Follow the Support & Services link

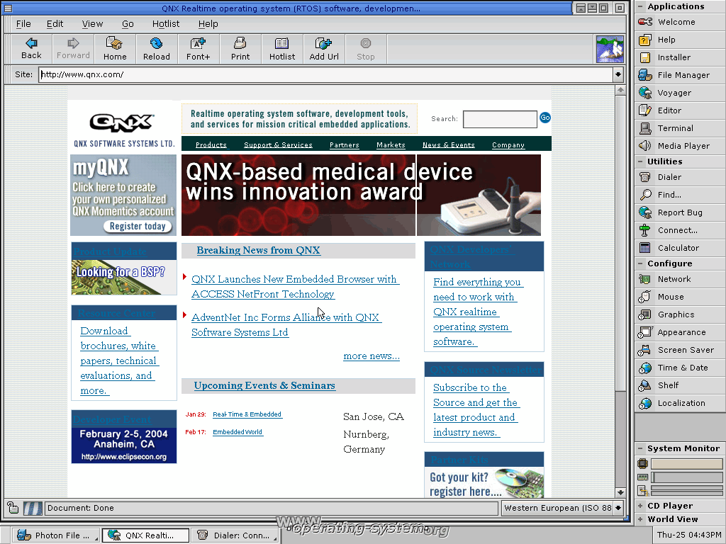[x=278, y=144]
